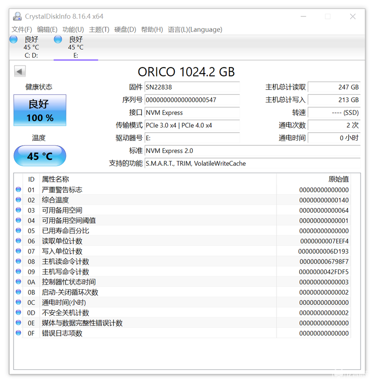Click raw value 00000006798F7
The image size is (377, 385).
click(x=324, y=261)
